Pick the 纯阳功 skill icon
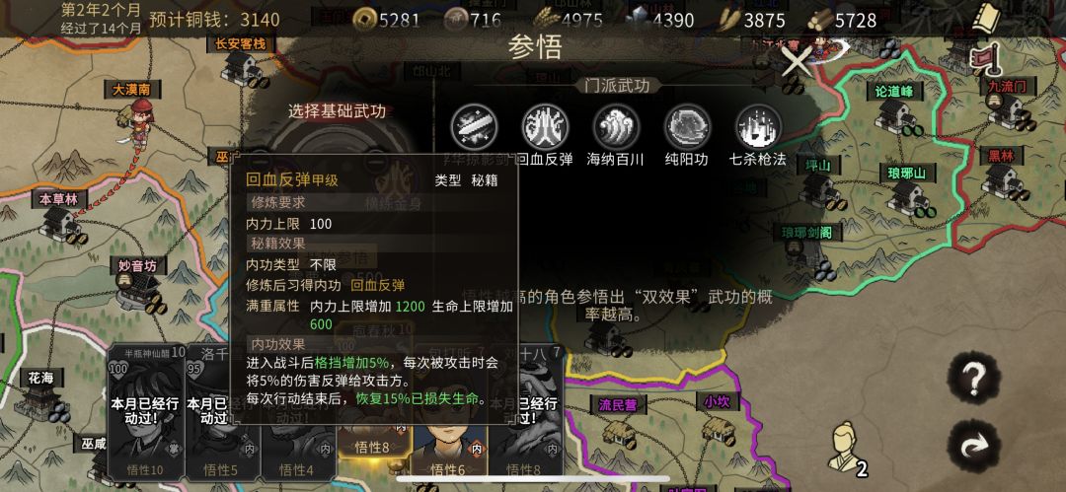 tap(687, 126)
